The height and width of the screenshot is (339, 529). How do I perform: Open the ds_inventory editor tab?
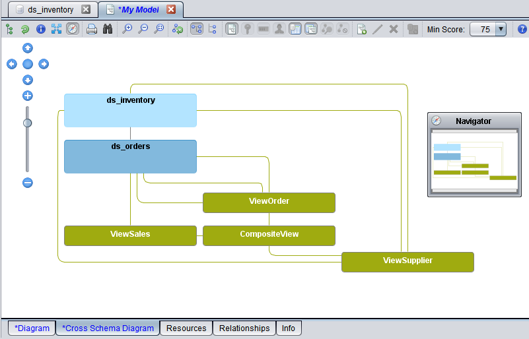click(50, 10)
